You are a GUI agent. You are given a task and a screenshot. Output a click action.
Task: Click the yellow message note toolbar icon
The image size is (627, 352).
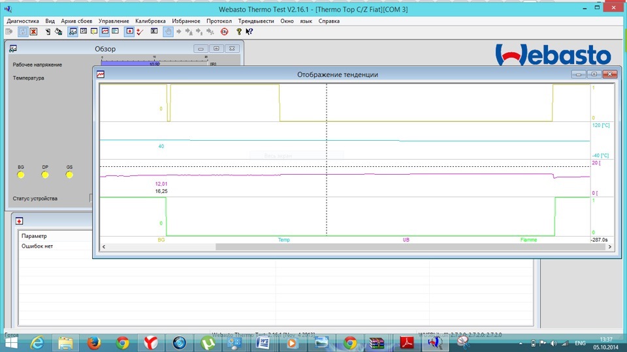(x=94, y=31)
